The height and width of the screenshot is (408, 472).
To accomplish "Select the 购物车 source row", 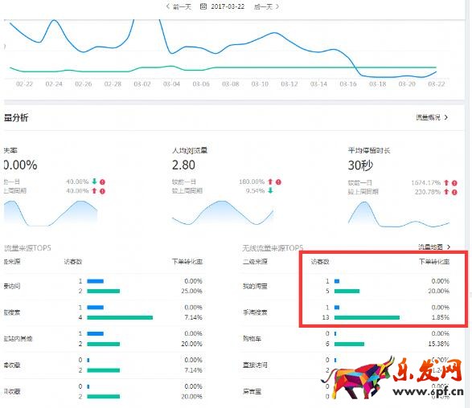I will point(347,339).
